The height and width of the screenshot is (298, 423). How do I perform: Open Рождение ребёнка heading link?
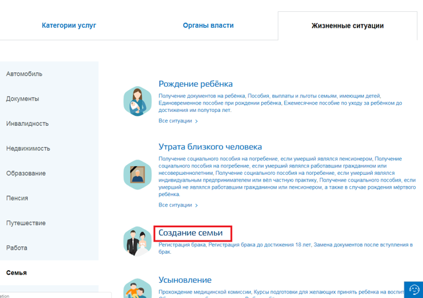[196, 84]
